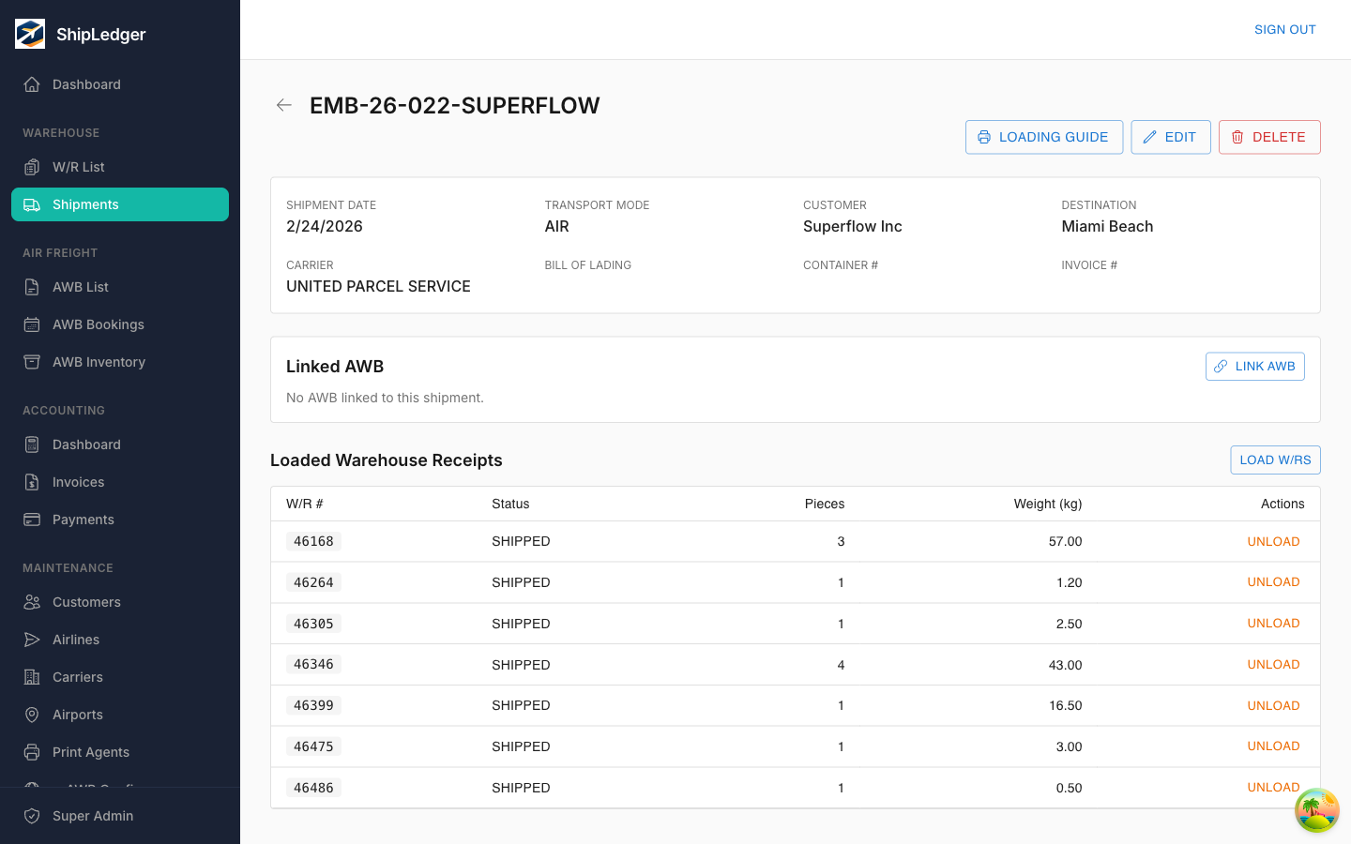The image size is (1351, 844).
Task: Unload warehouse receipt 46168
Action: coord(1273,541)
